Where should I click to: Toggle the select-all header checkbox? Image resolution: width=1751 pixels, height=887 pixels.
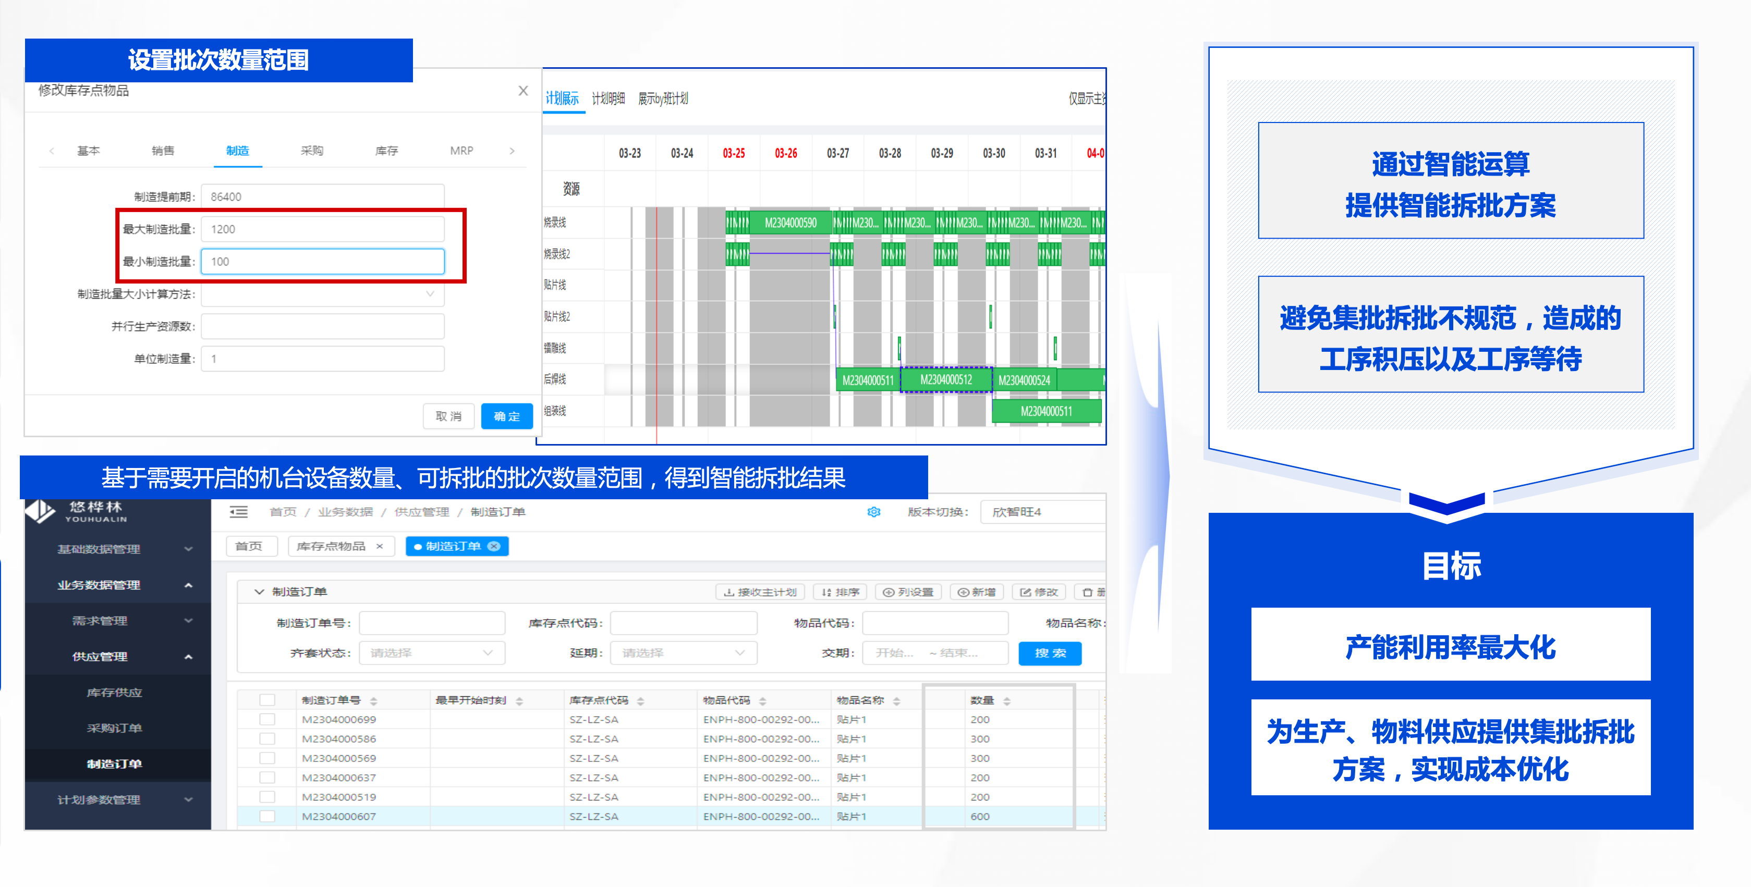[x=267, y=700]
